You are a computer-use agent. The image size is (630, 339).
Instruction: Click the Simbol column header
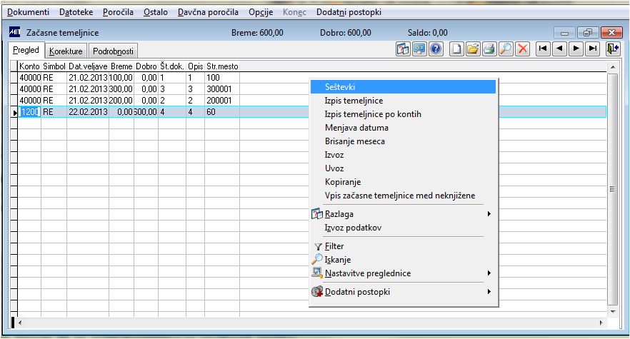point(54,66)
